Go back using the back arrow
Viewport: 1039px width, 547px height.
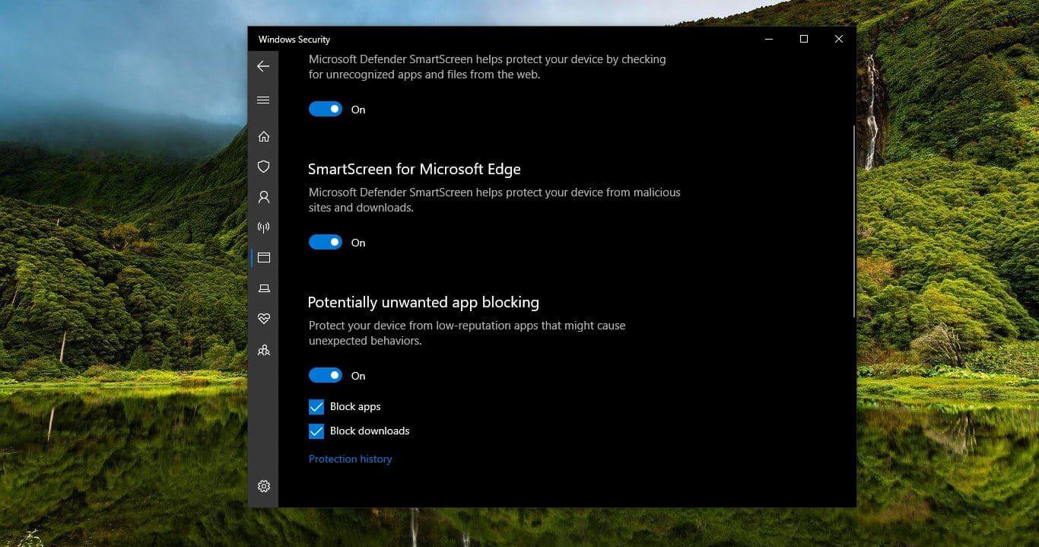pos(263,66)
